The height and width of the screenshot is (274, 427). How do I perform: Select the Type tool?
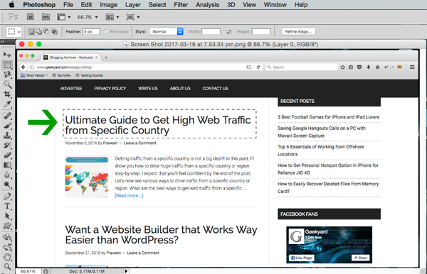[7, 206]
